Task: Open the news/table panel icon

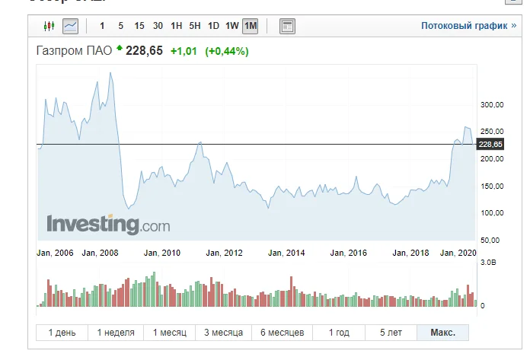Action: [x=287, y=26]
